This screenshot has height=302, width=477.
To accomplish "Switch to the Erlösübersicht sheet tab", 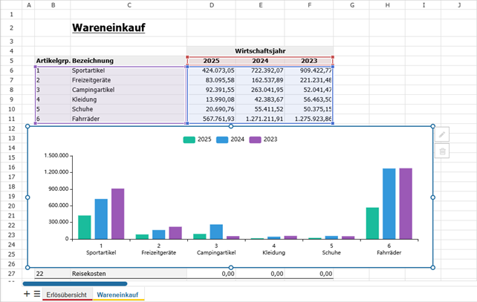I will (67, 295).
